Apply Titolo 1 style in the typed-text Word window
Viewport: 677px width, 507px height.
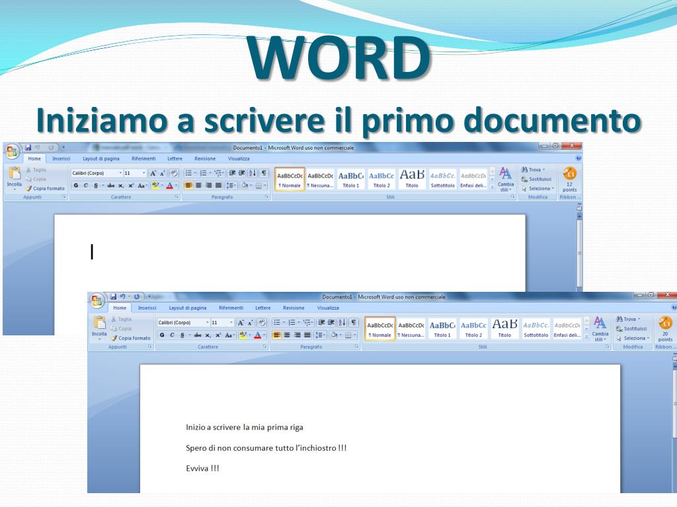coord(442,329)
